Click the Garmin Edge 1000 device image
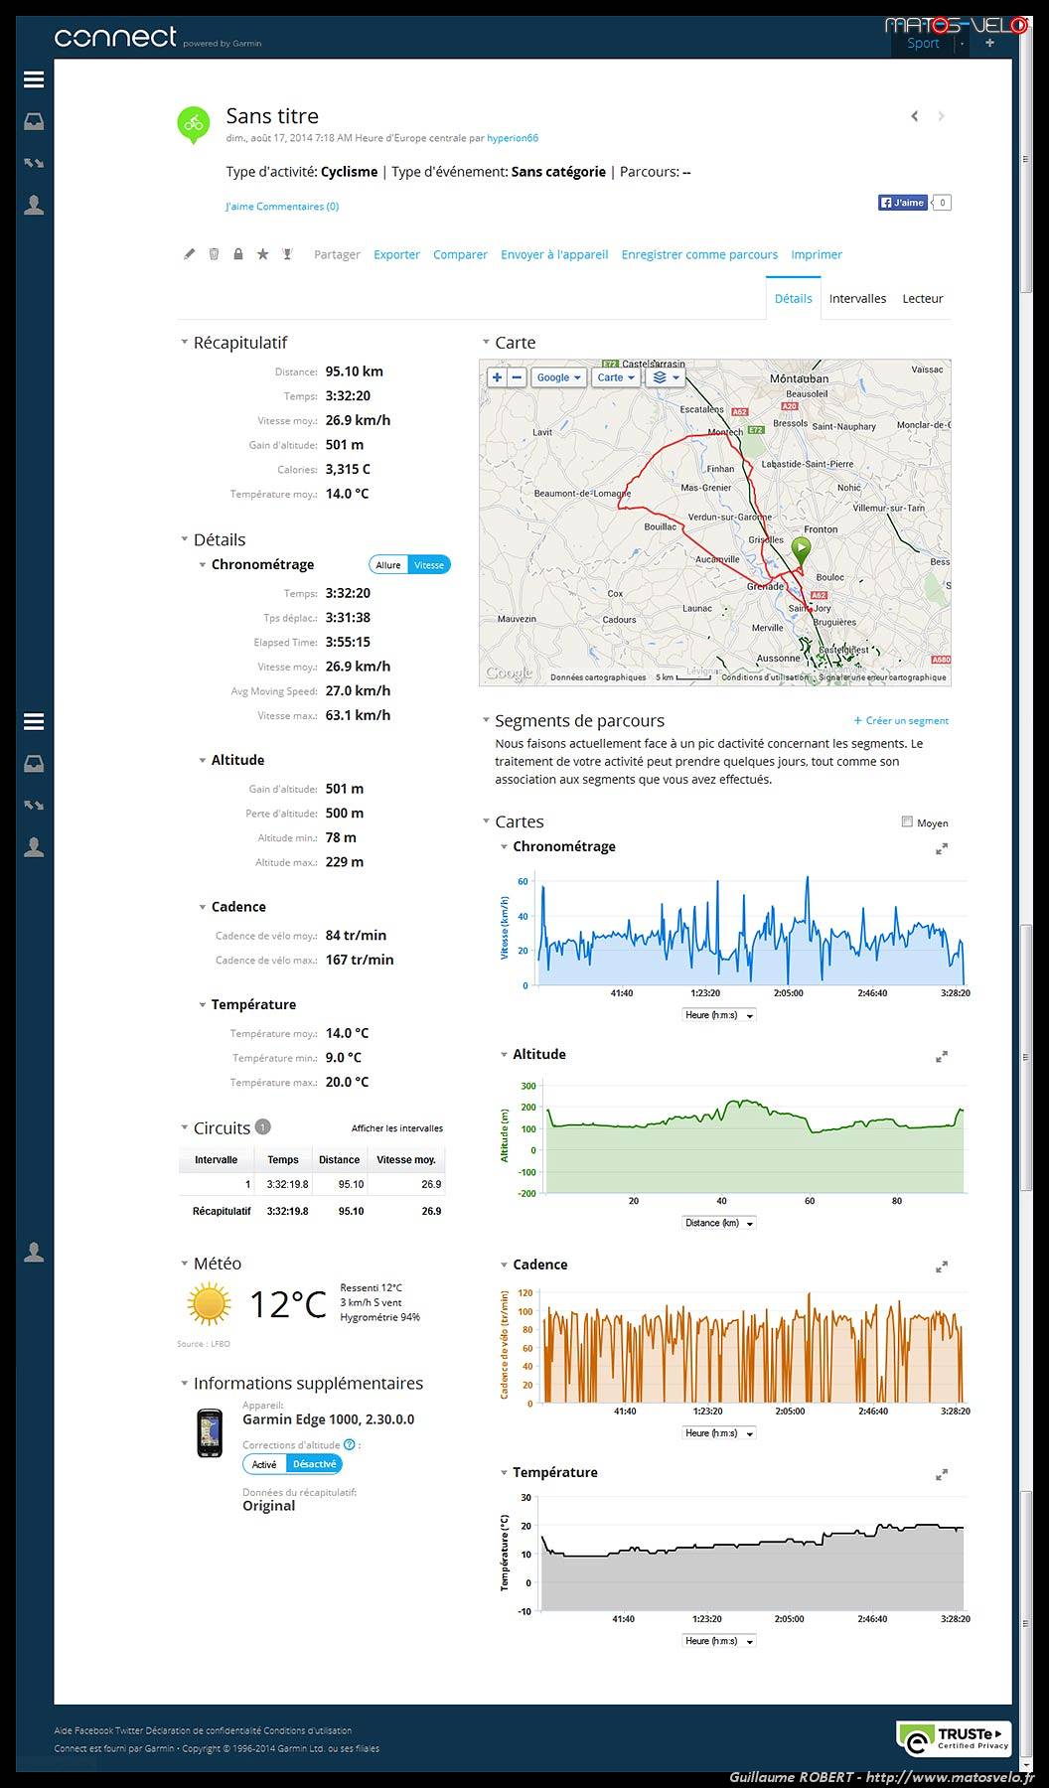 pyautogui.click(x=210, y=1432)
